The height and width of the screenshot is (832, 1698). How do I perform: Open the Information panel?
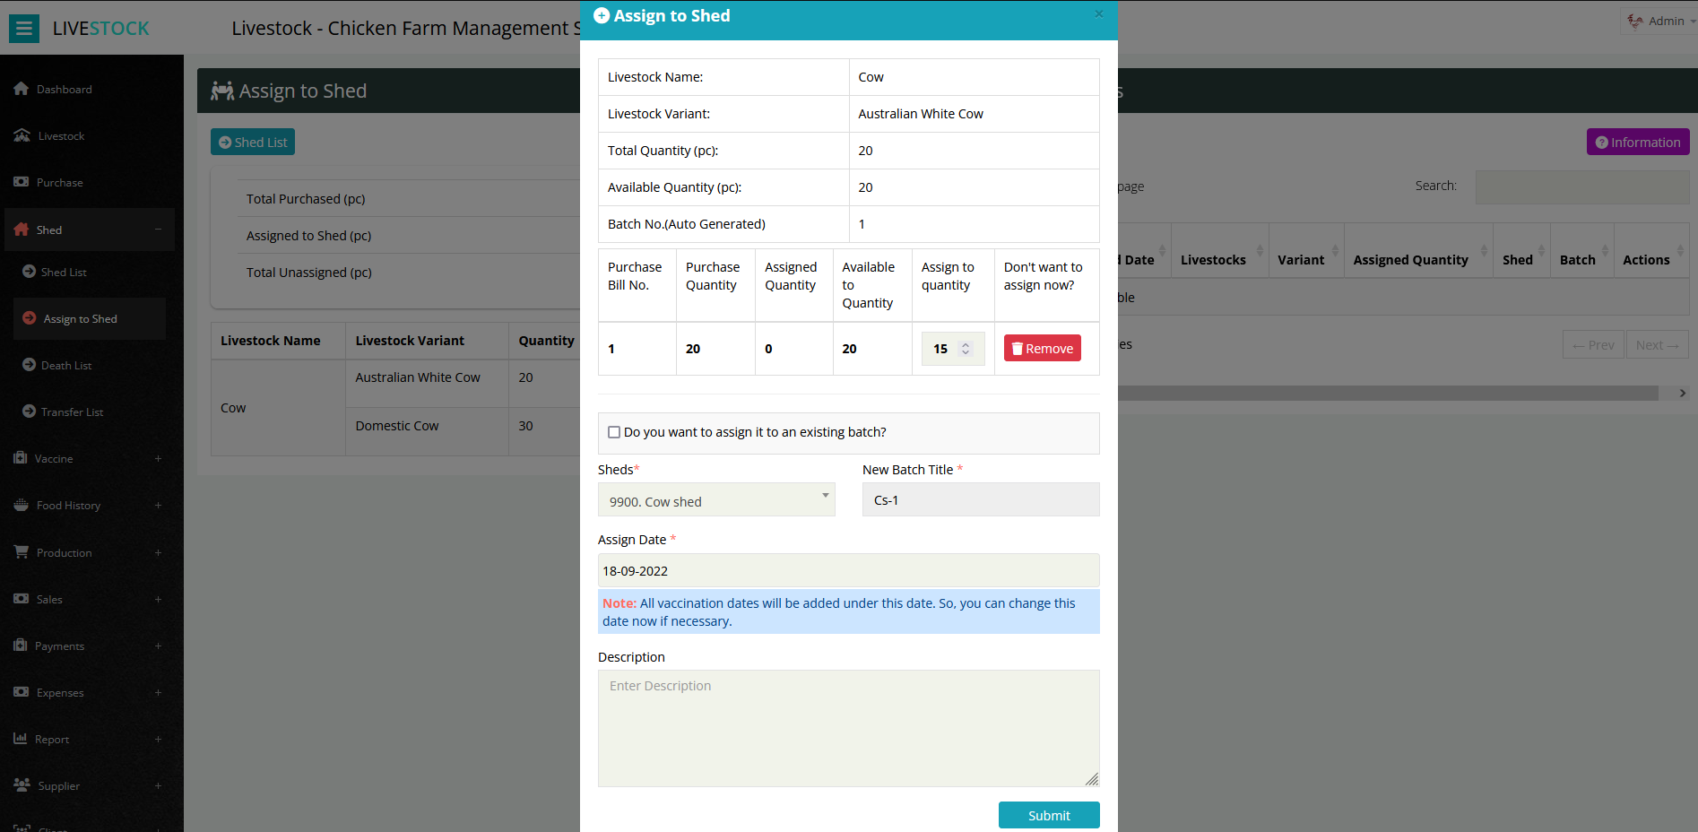(x=1637, y=142)
